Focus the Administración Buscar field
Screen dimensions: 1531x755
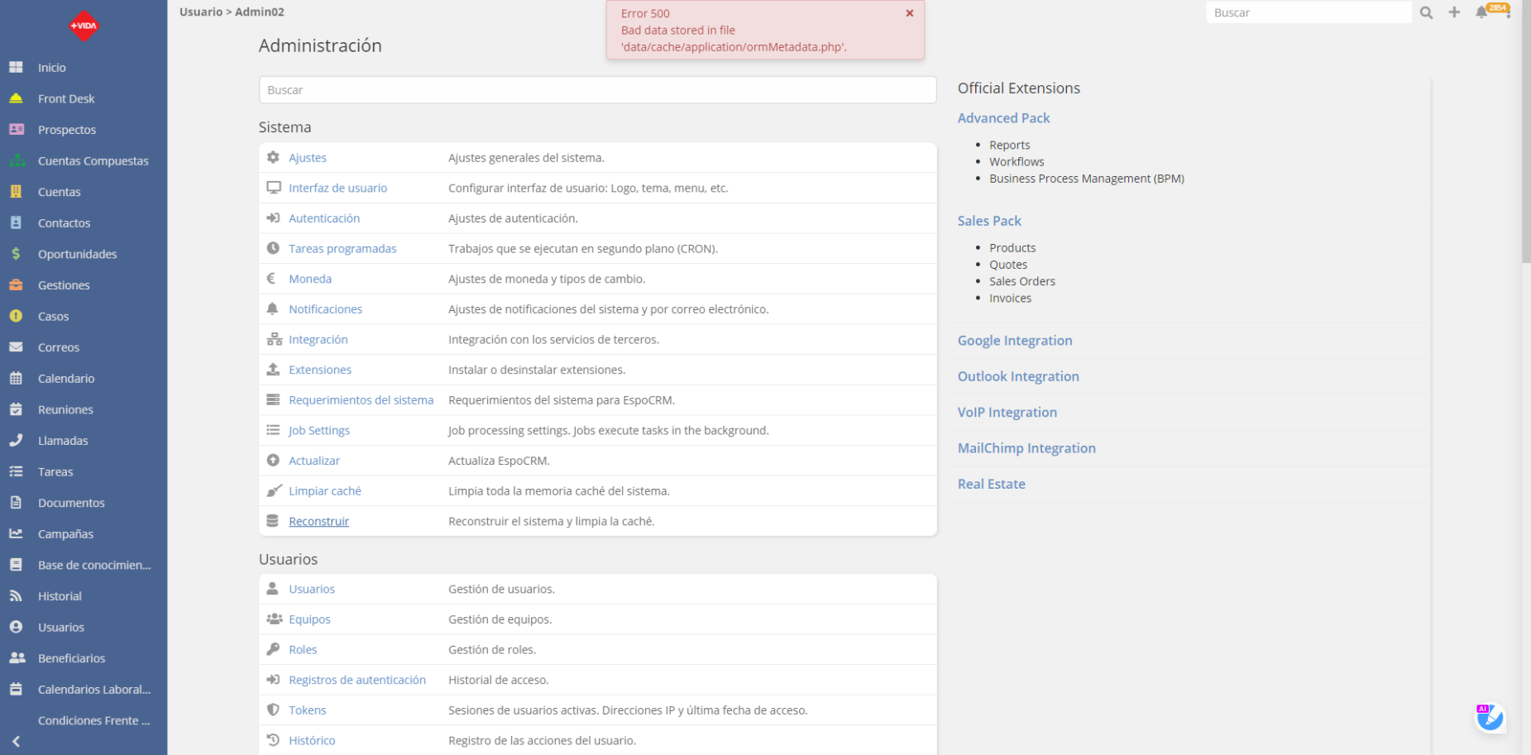tap(597, 90)
